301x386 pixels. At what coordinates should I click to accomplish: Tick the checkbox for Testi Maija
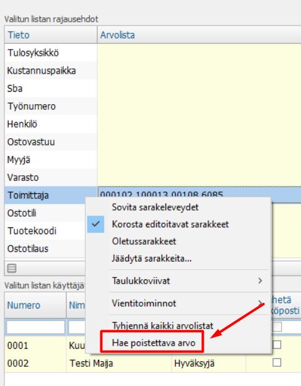[277, 362]
